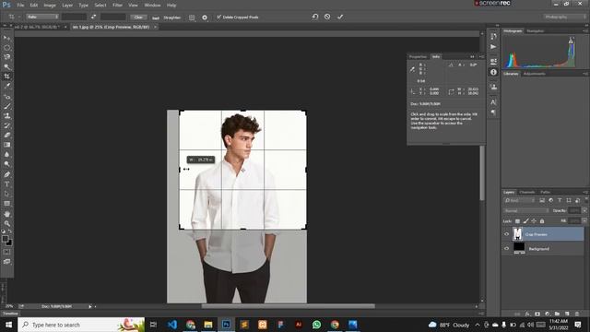Open additional crop options gear
The image size is (590, 332).
point(205,18)
